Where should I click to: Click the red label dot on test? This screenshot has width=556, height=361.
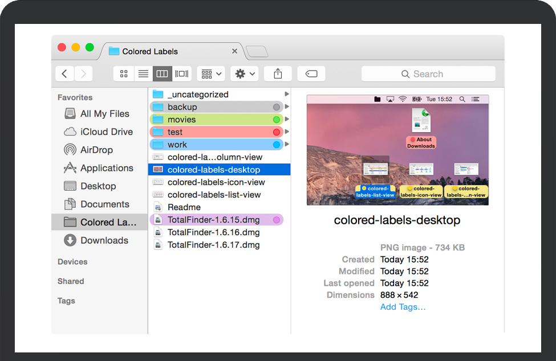pos(277,132)
